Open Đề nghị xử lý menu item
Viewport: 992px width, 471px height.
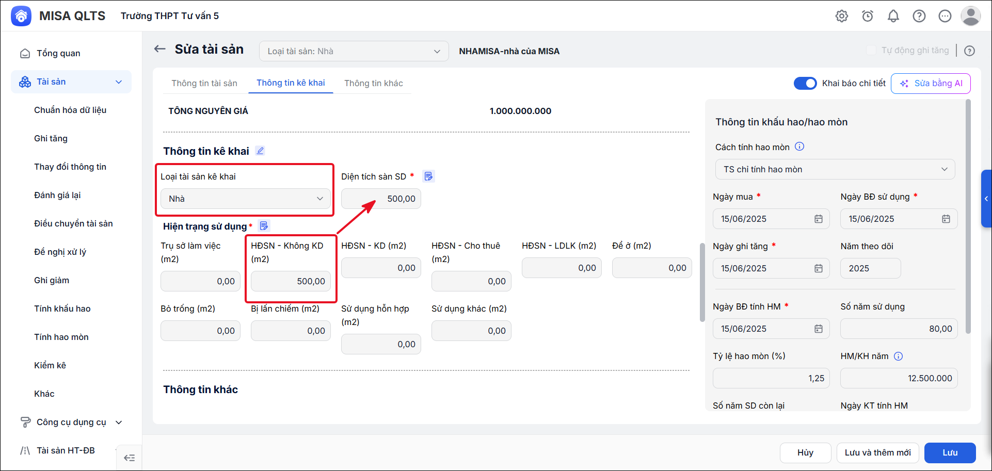[x=60, y=252]
